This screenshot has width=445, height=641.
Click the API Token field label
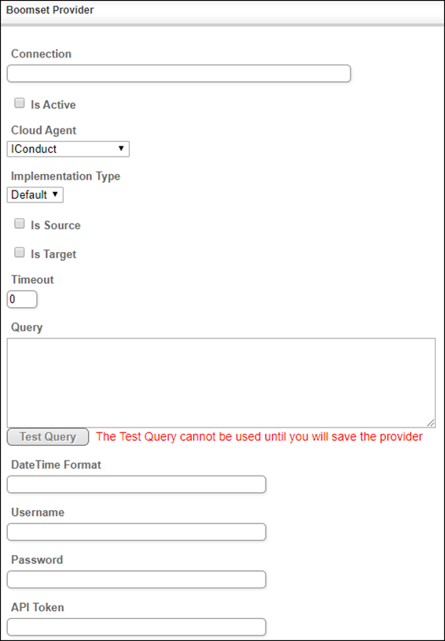(38, 607)
